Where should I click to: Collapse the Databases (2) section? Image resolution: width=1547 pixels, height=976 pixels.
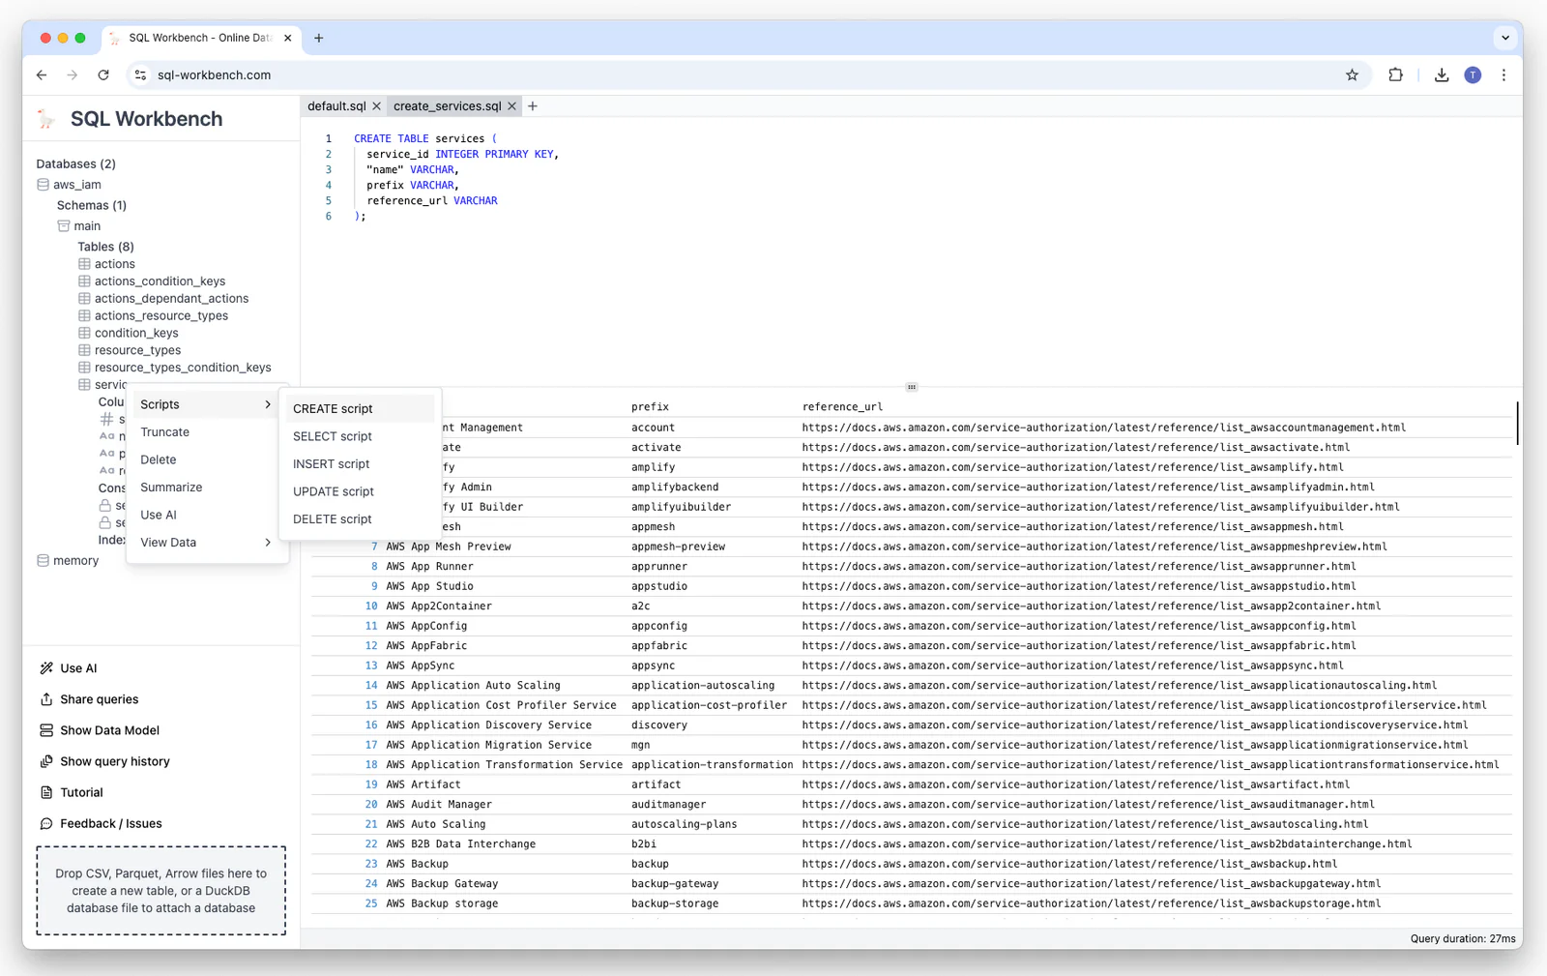(x=75, y=163)
